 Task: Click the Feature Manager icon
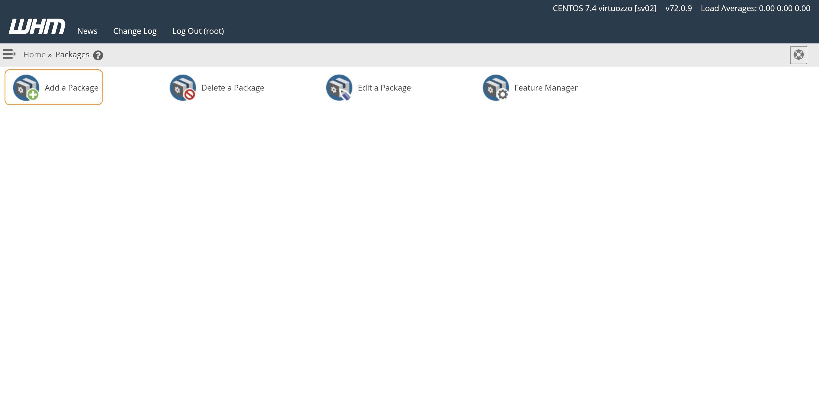pos(496,88)
